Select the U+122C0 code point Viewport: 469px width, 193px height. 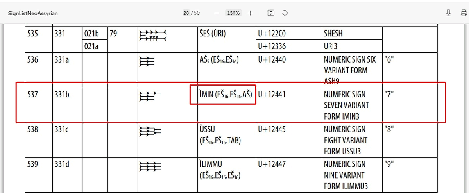(x=272, y=34)
